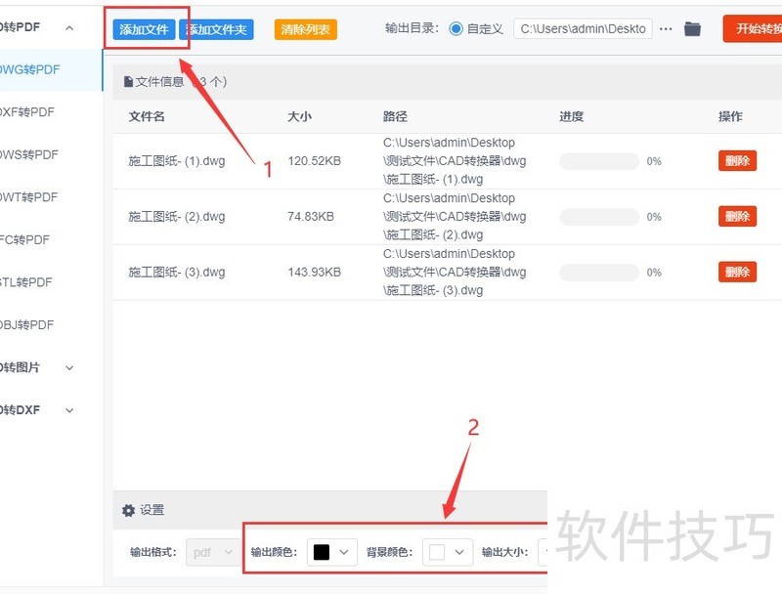Image resolution: width=782 pixels, height=594 pixels.
Task: Open the three-dots browse output path button
Action: pos(666,29)
